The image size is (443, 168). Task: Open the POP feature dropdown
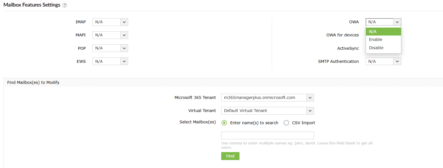click(124, 48)
